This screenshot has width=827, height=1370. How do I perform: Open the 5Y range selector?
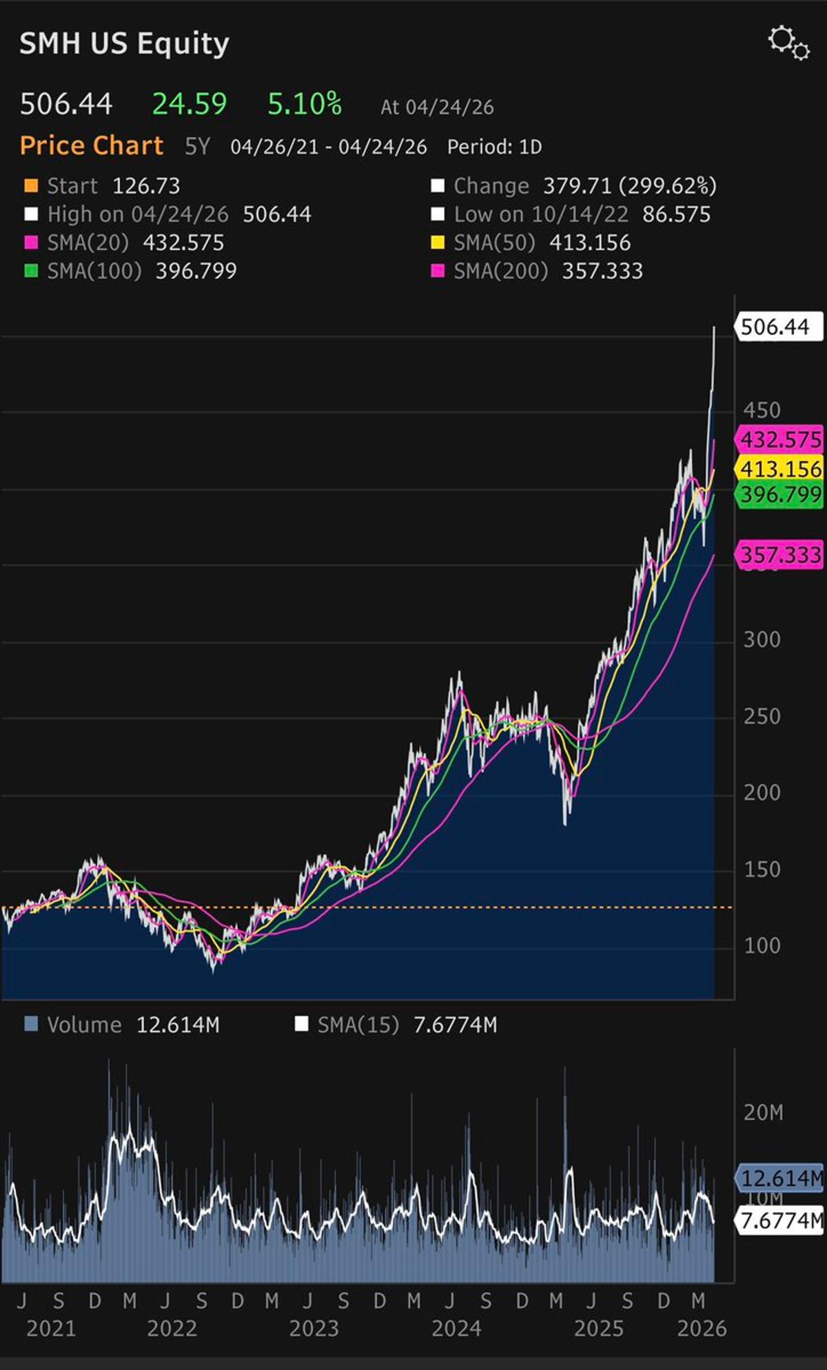click(197, 147)
